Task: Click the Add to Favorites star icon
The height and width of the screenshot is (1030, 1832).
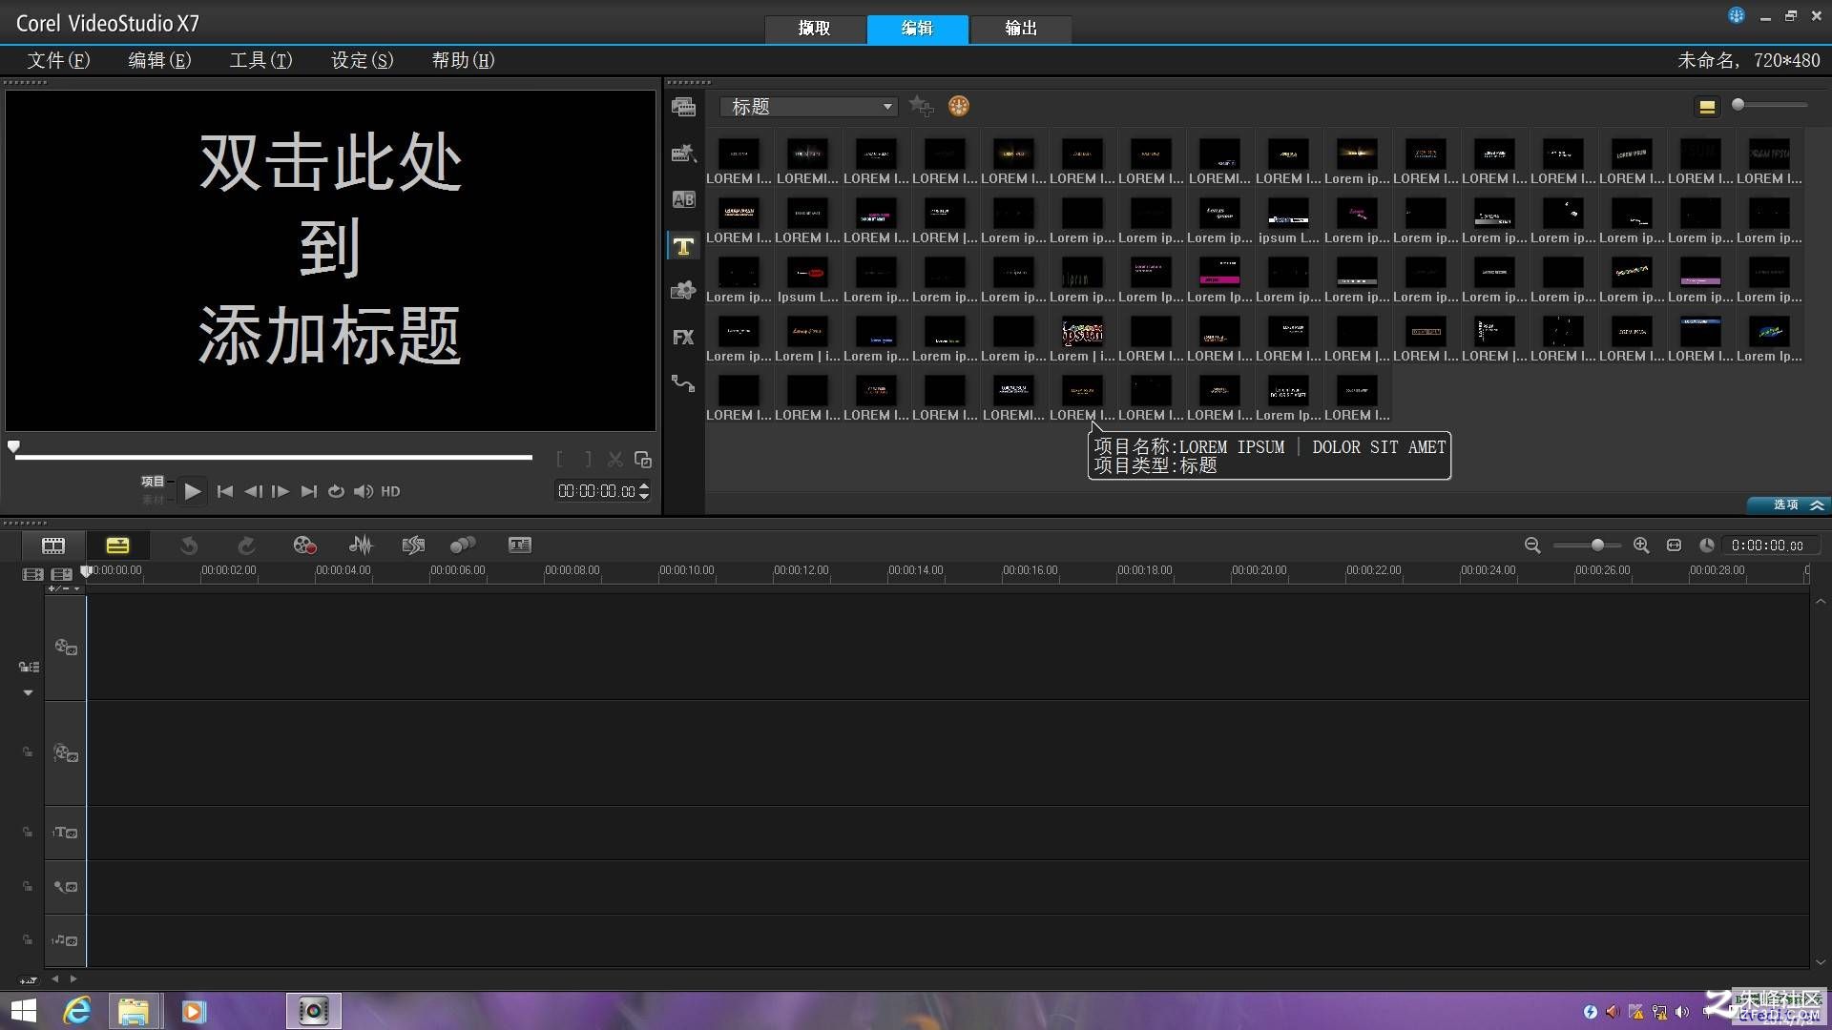Action: coord(921,106)
